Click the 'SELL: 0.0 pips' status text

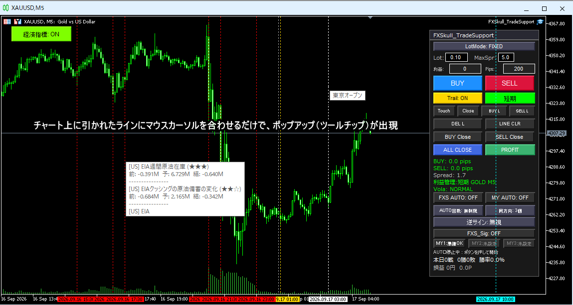tap(453, 168)
